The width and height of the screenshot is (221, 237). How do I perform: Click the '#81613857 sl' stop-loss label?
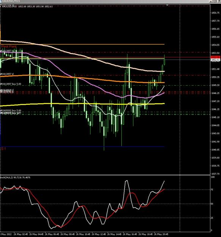point(7,74)
